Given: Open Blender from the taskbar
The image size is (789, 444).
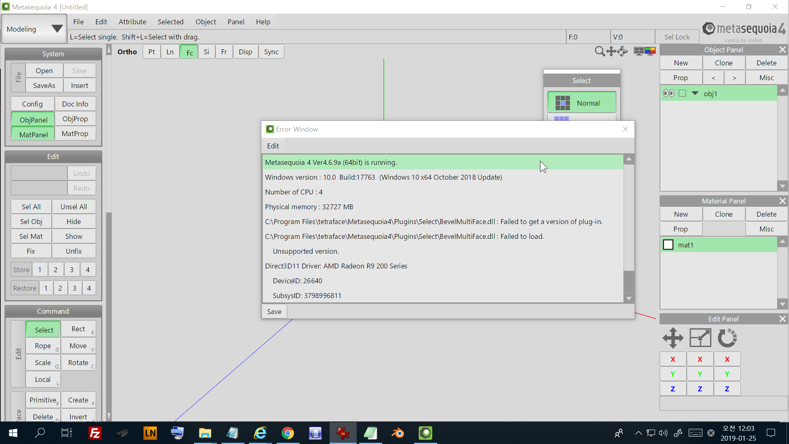Looking at the screenshot, I should coord(398,433).
